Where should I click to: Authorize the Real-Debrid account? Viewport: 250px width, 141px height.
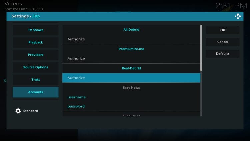131,78
